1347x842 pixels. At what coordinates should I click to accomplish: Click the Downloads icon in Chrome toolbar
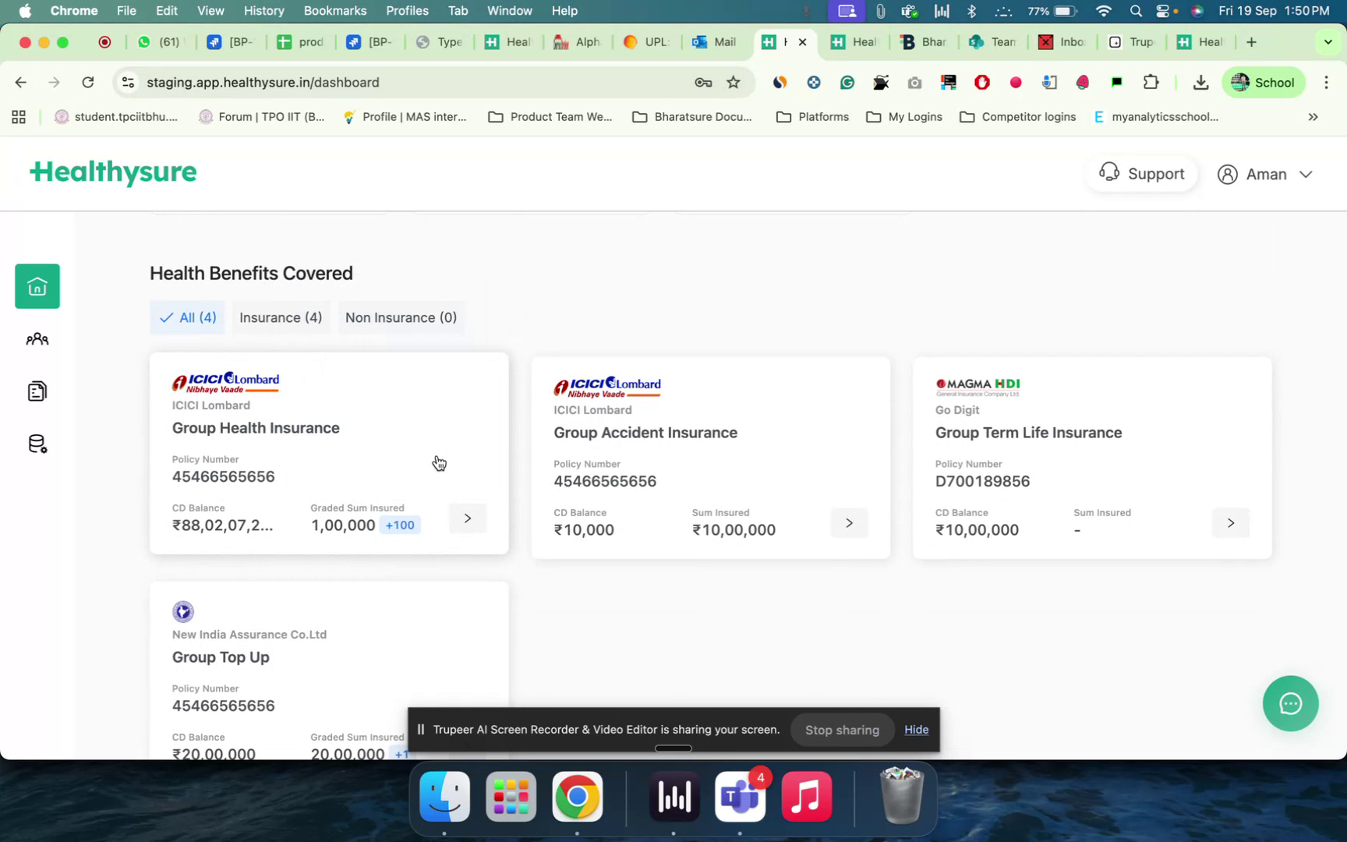pos(1200,82)
